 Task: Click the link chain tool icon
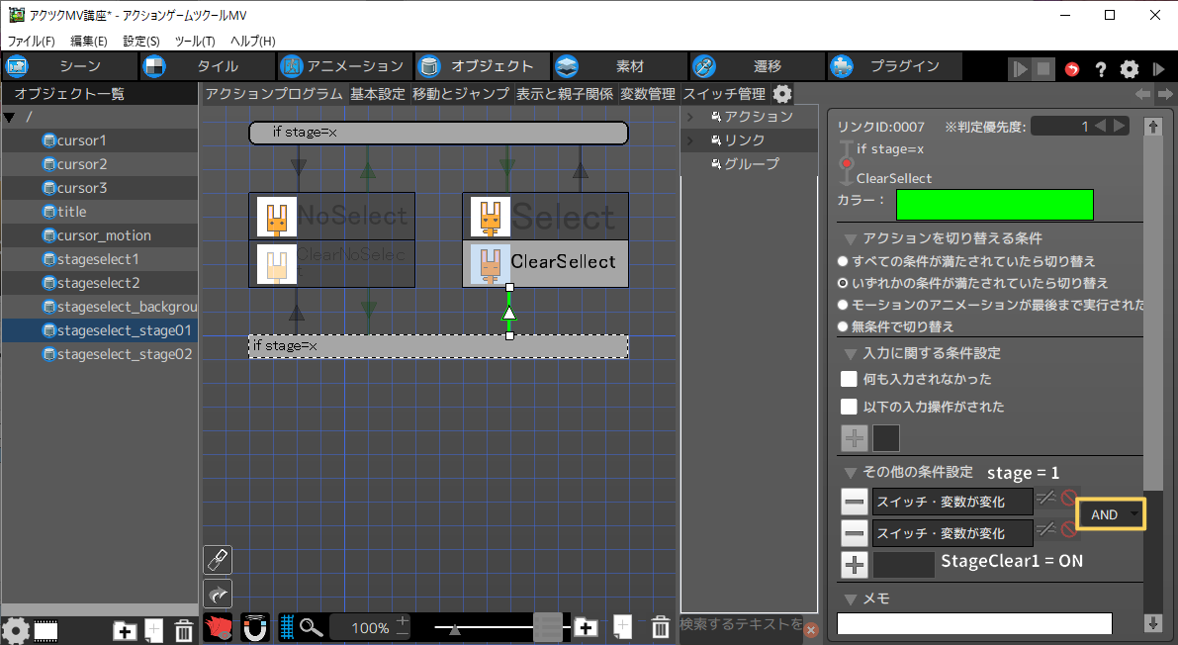point(218,560)
